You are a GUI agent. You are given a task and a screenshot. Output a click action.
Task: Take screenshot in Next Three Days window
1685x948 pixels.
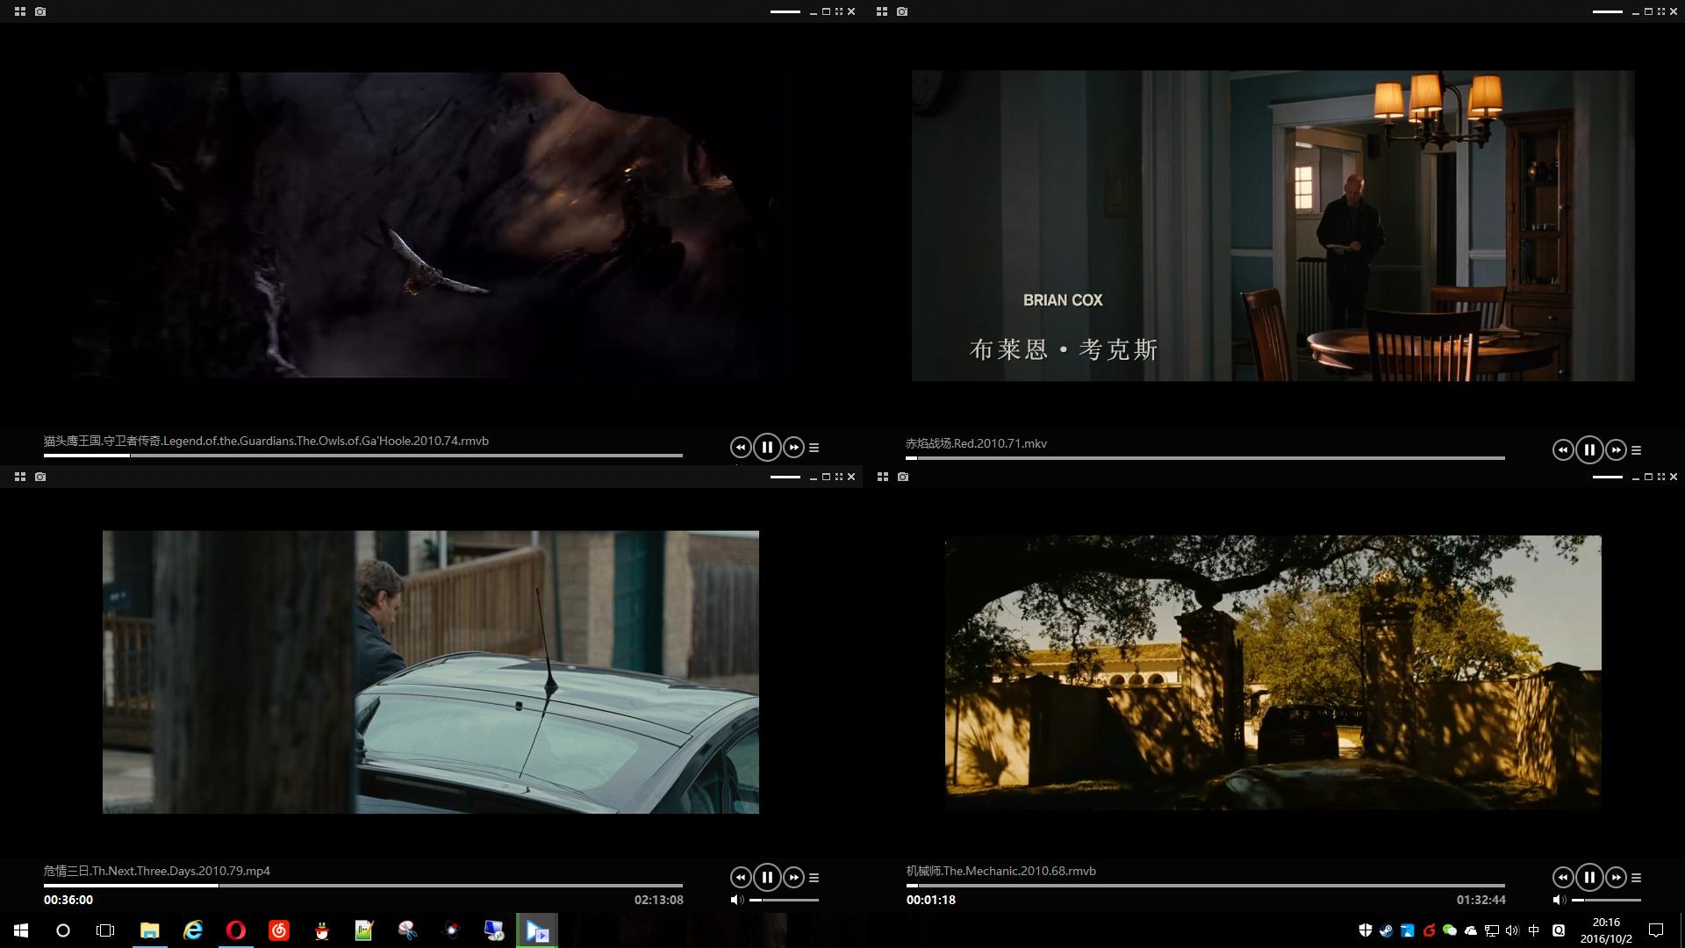point(40,477)
